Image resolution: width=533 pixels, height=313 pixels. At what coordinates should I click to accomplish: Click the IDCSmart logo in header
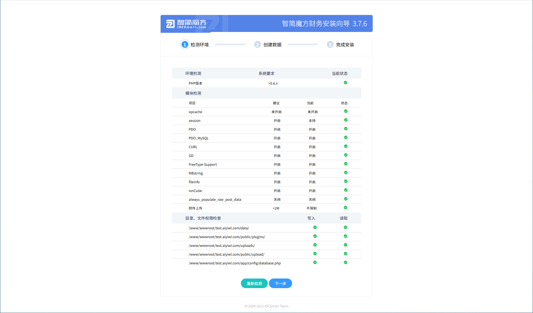tap(186, 24)
